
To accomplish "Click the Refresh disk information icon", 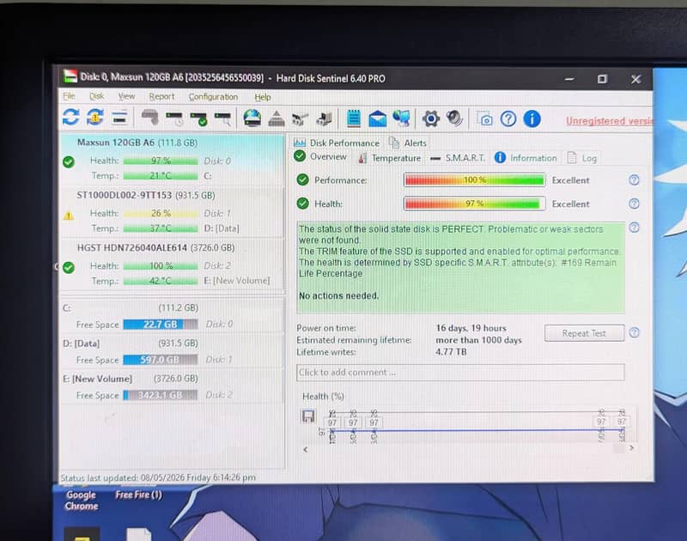I will click(71, 118).
